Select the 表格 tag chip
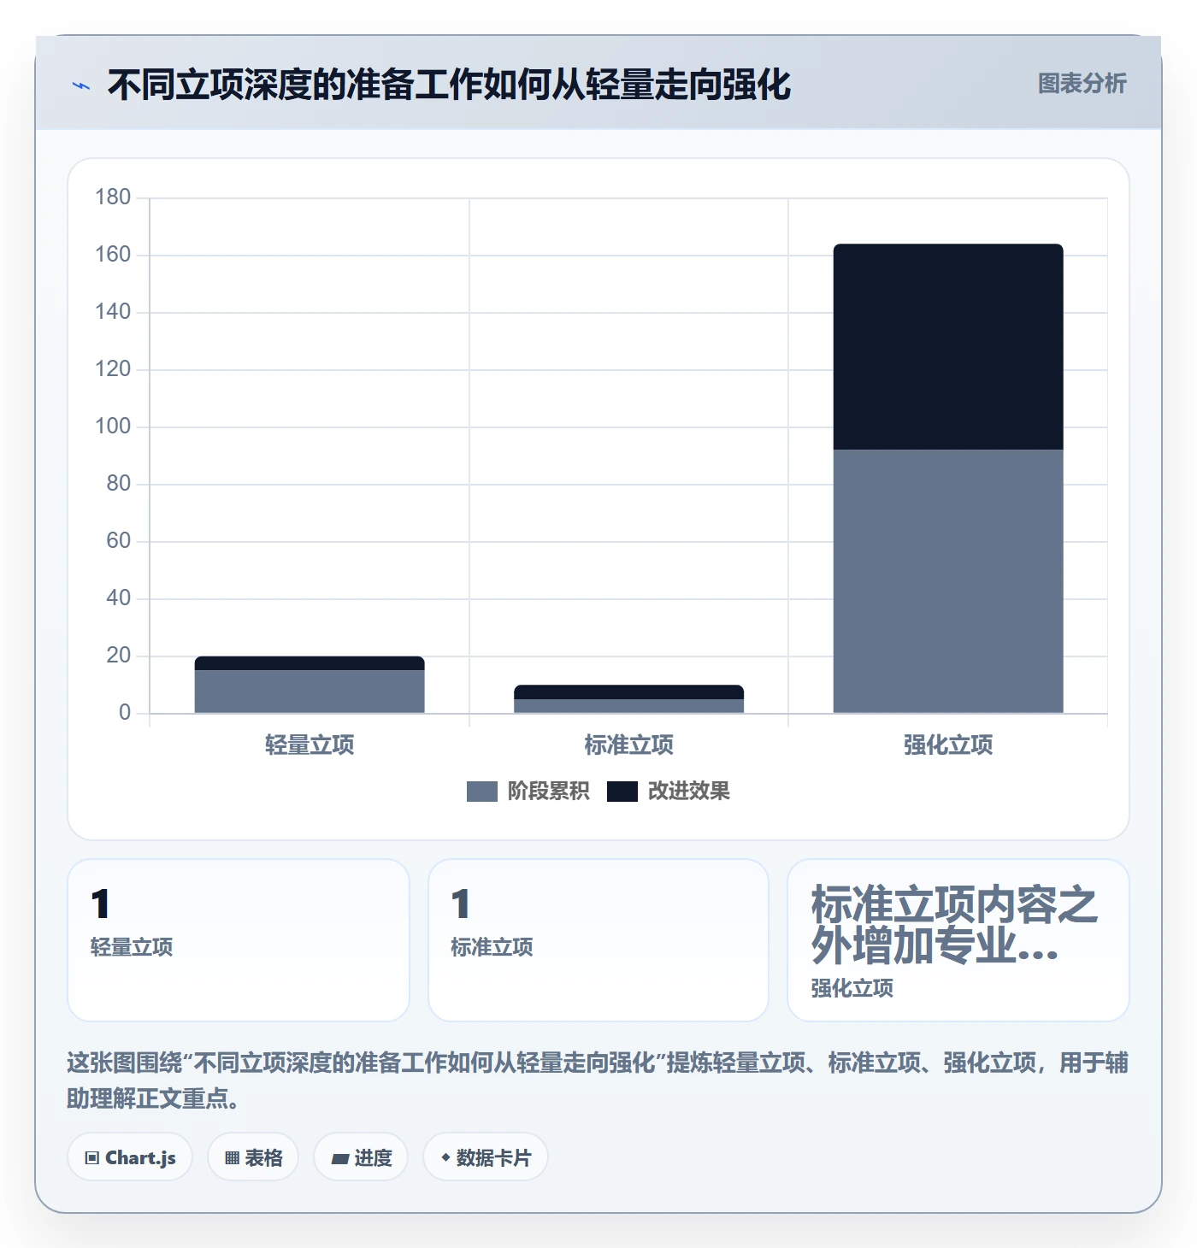The height and width of the screenshot is (1248, 1197). pyautogui.click(x=253, y=1157)
